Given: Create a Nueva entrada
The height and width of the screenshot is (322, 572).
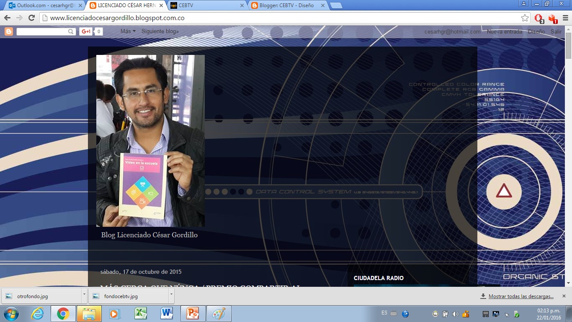Looking at the screenshot, I should 505,32.
